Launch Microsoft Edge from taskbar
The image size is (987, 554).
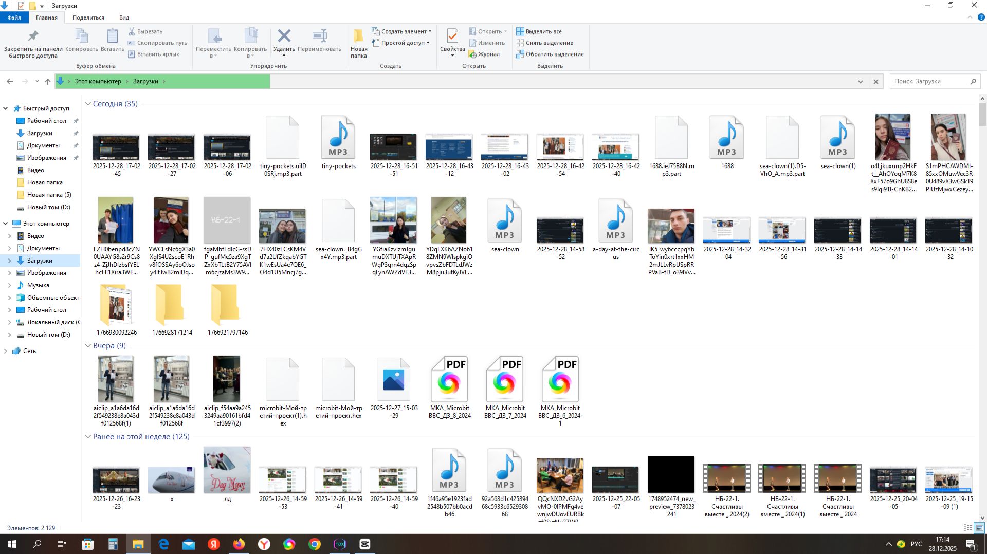(x=163, y=544)
